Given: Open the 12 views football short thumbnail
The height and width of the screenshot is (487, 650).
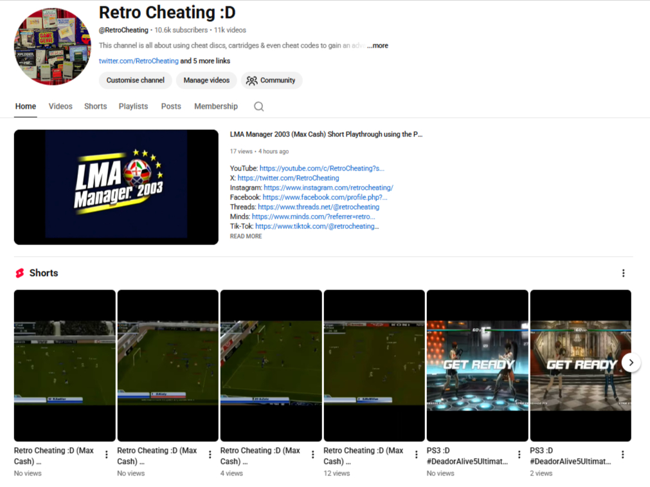Looking at the screenshot, I should point(374,365).
